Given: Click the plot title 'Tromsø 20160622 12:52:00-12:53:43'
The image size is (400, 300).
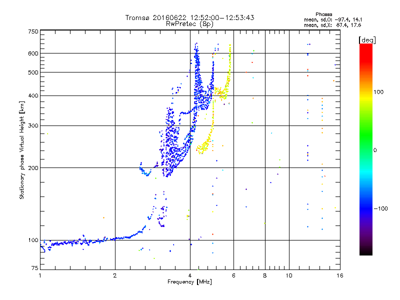Looking at the screenshot, I should point(189,17).
